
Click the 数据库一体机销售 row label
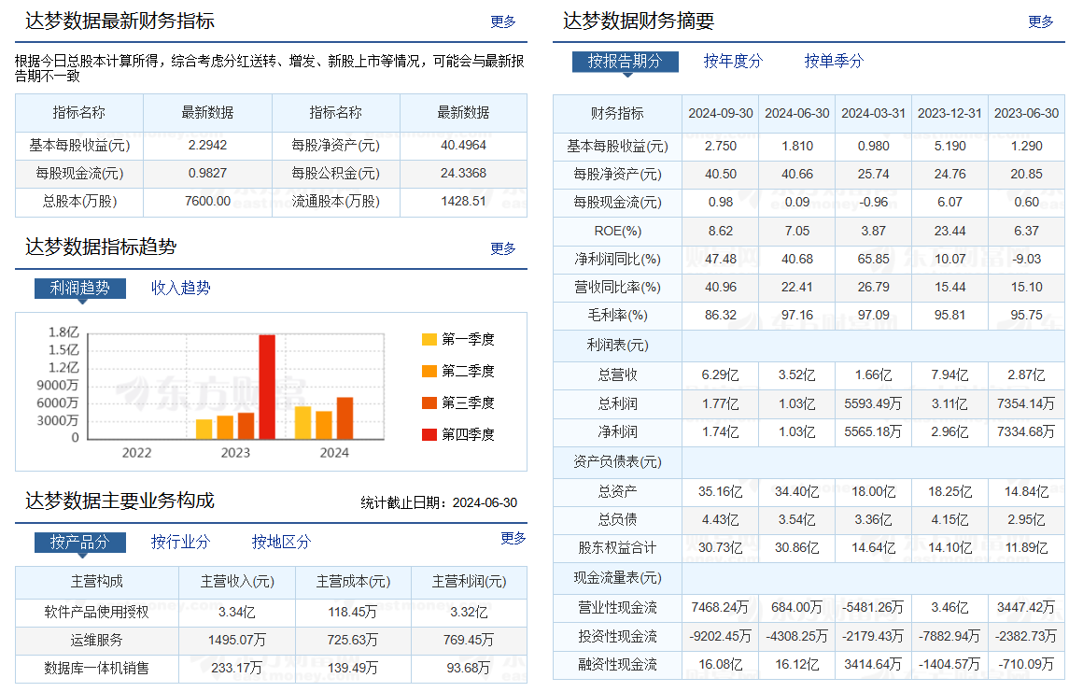[x=97, y=668]
